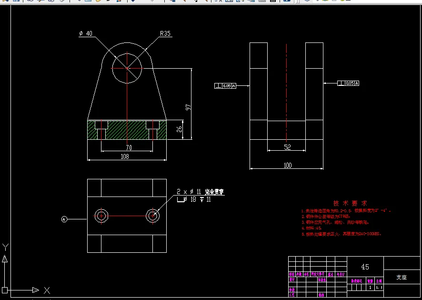Select the left counterbored hole in top view
The height and width of the screenshot is (300, 422).
pyautogui.click(x=101, y=216)
